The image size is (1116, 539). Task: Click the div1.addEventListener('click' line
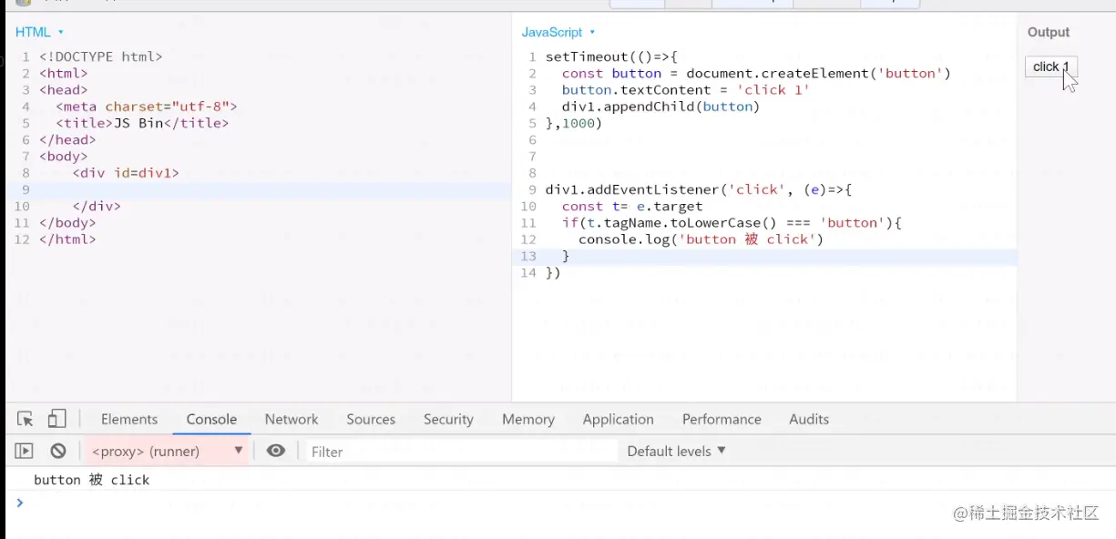[698, 189]
